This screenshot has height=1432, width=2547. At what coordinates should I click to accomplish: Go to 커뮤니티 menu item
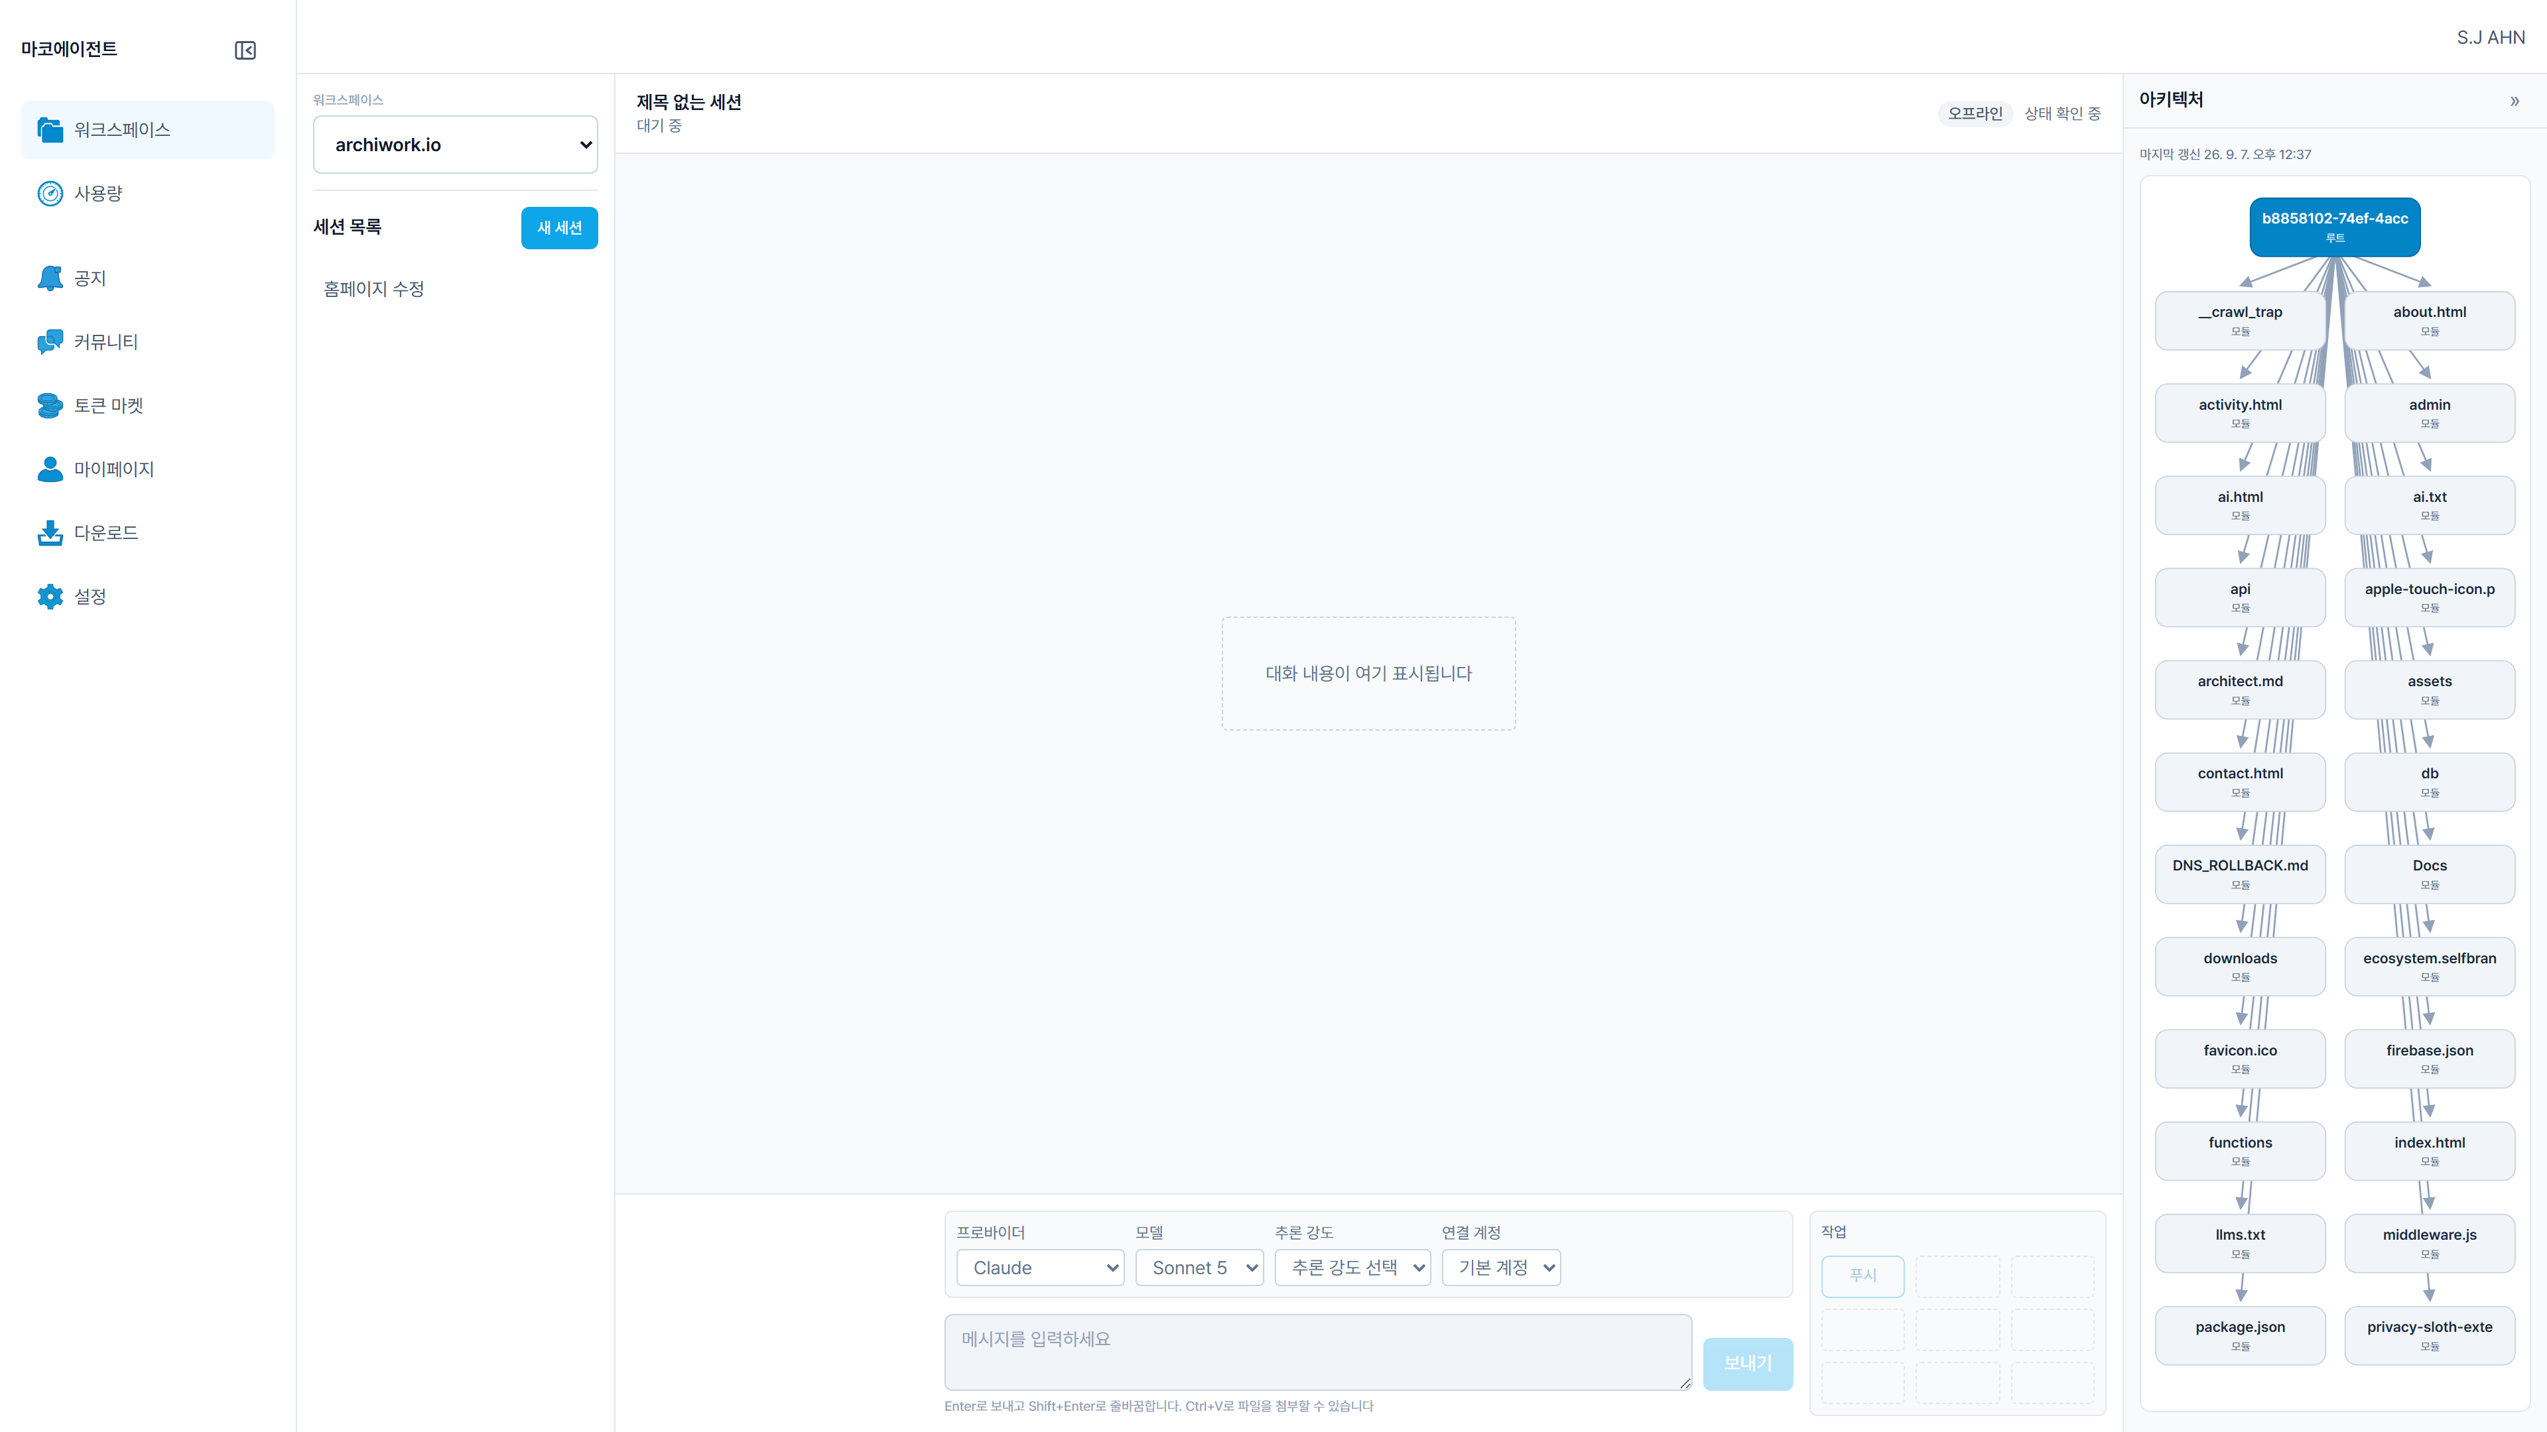click(x=149, y=342)
